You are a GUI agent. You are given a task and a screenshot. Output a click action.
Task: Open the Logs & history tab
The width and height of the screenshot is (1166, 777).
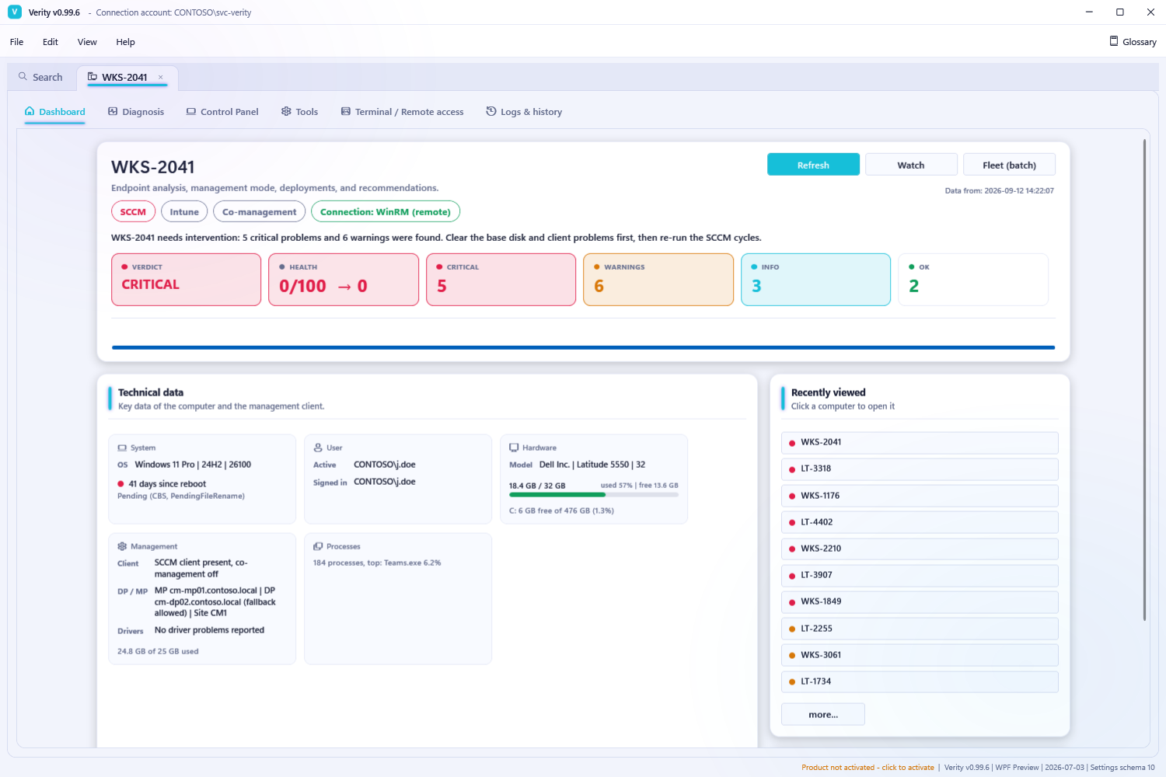524,112
